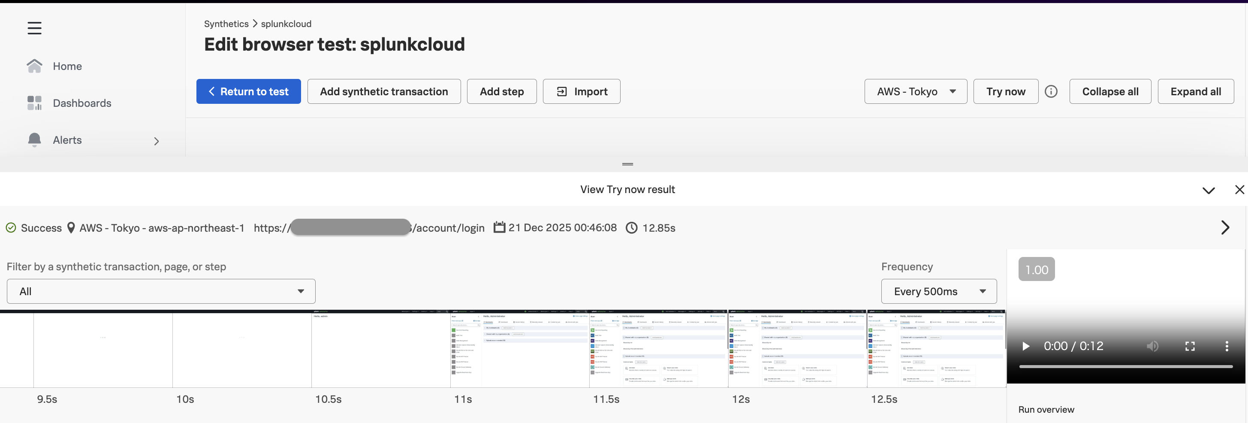Click the Run overview heading

1046,409
